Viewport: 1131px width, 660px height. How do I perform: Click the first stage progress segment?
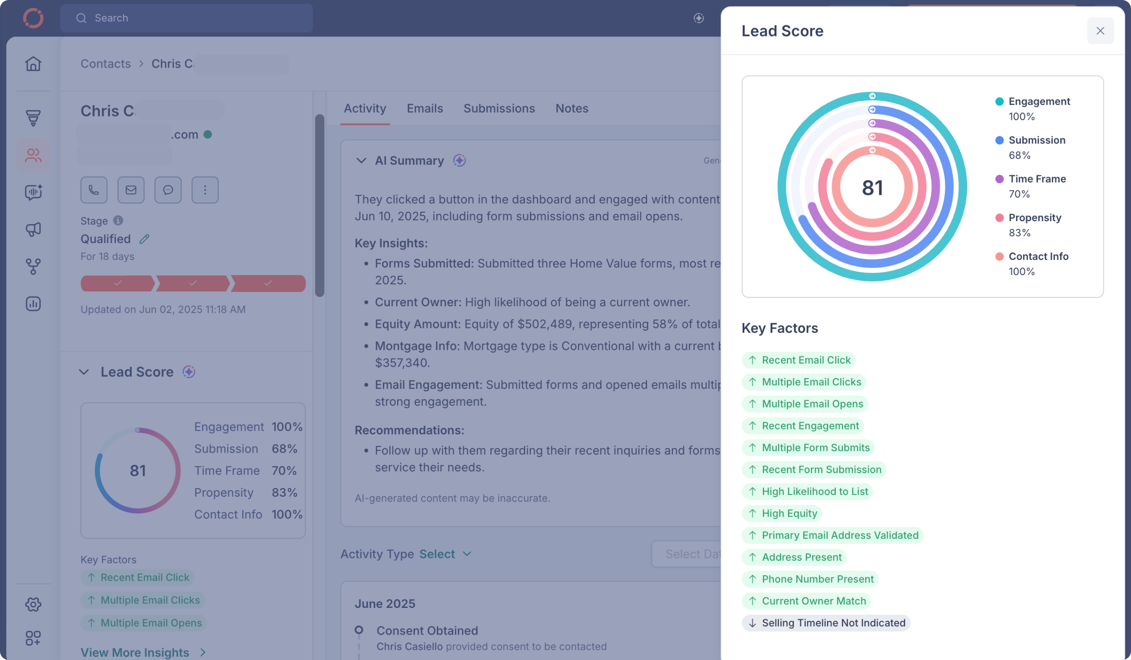(118, 283)
